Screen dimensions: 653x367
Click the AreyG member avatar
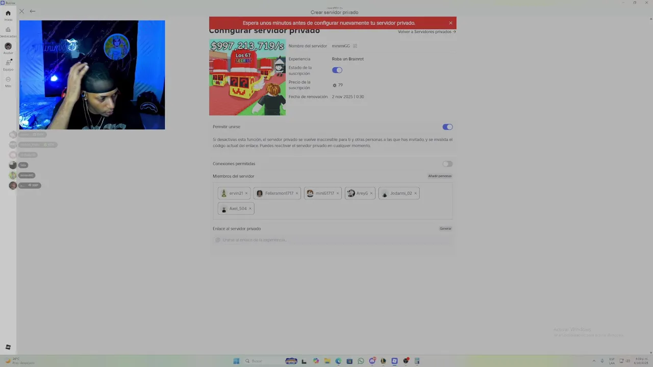351,193
